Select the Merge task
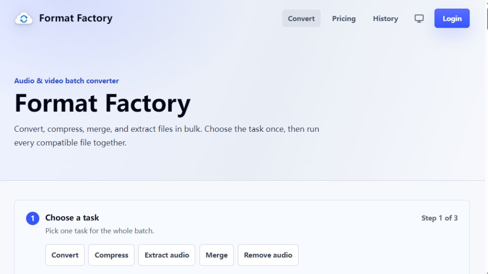488x274 pixels. (216, 255)
